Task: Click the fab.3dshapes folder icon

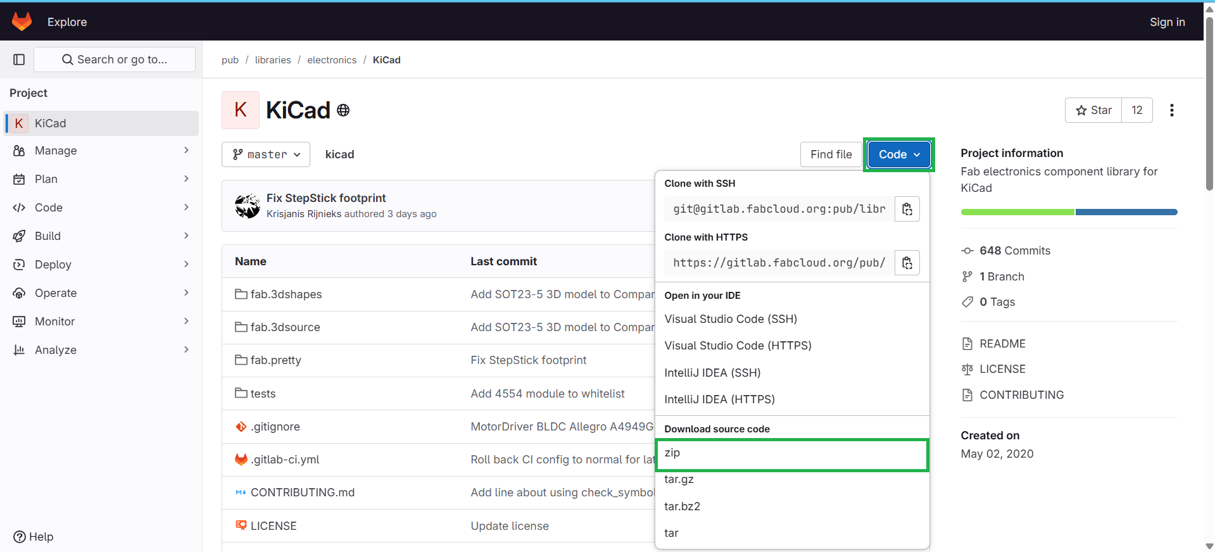Action: (241, 294)
